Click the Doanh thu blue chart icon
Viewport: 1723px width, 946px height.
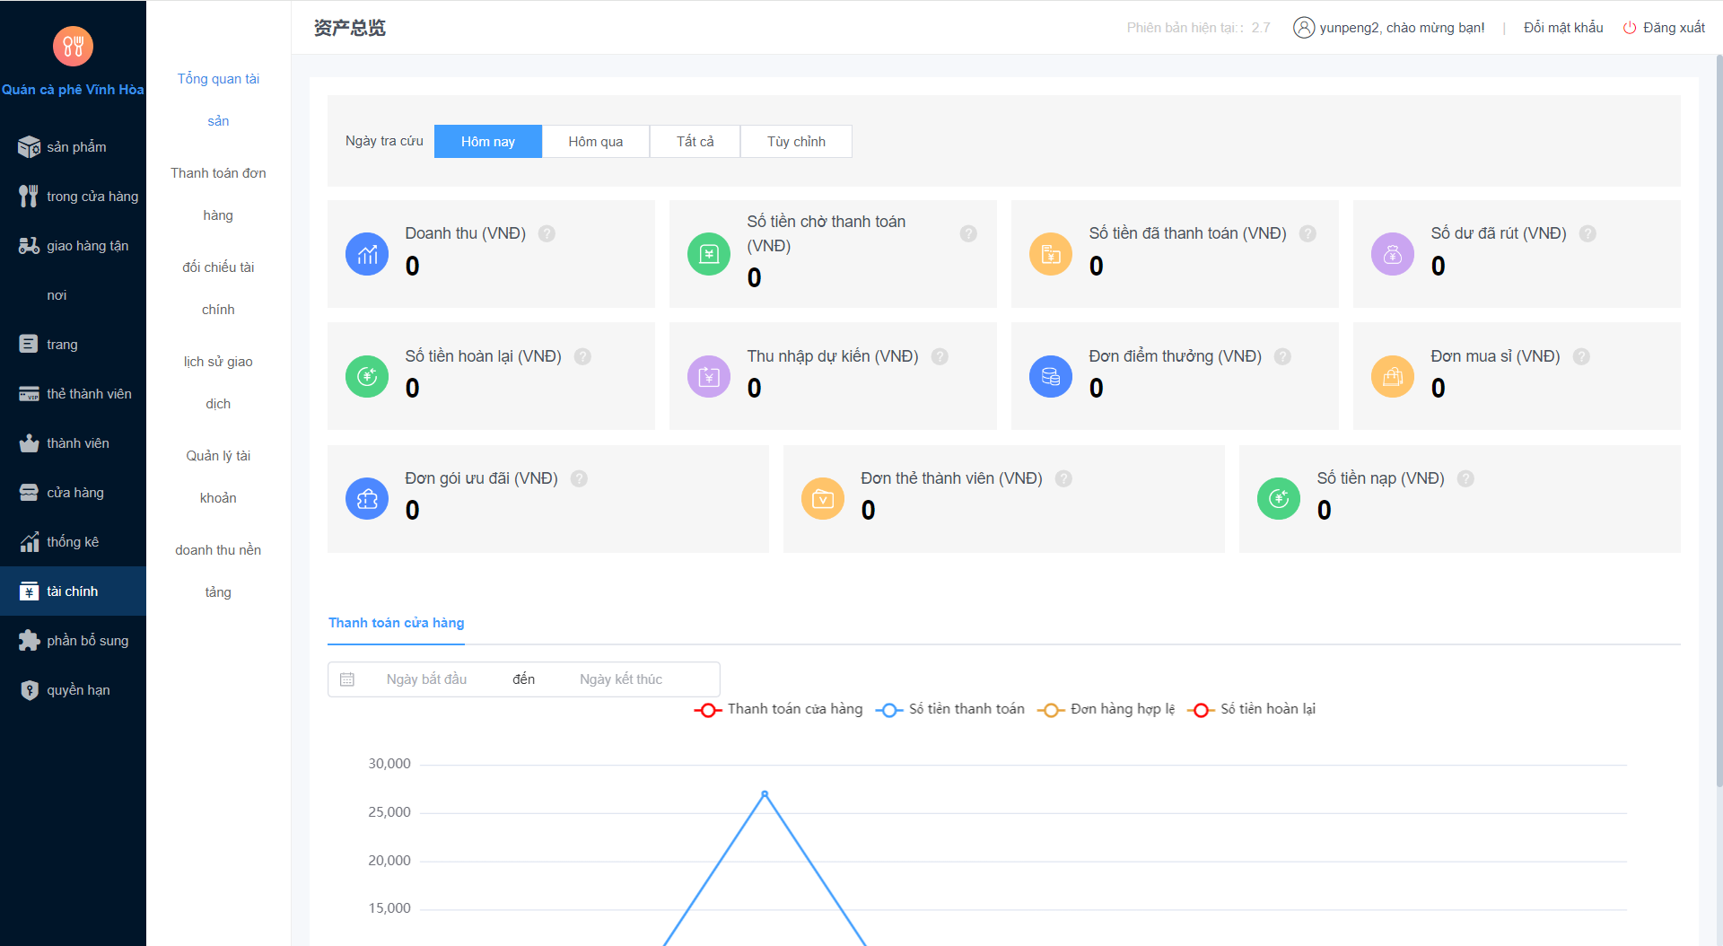click(x=367, y=255)
